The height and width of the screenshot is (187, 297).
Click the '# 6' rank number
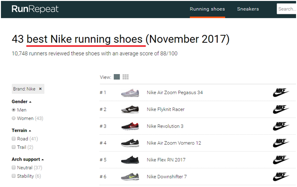coord(103,177)
